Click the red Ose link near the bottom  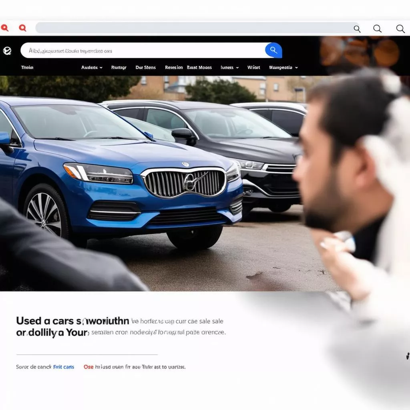click(x=89, y=367)
